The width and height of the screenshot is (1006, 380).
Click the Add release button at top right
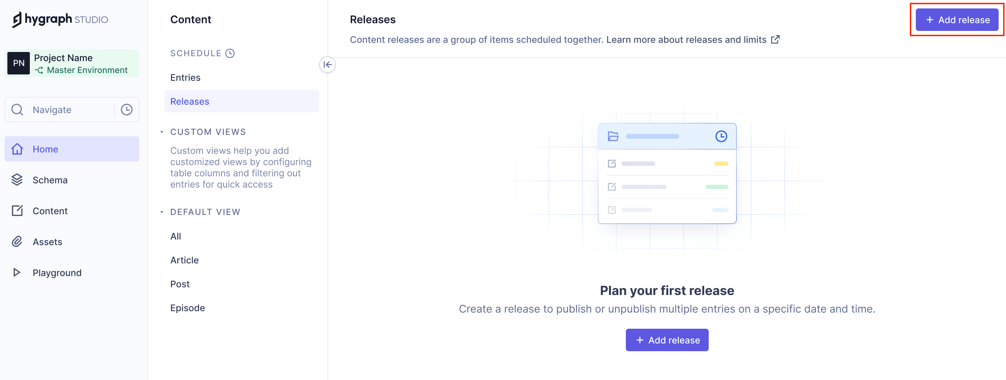pyautogui.click(x=957, y=20)
